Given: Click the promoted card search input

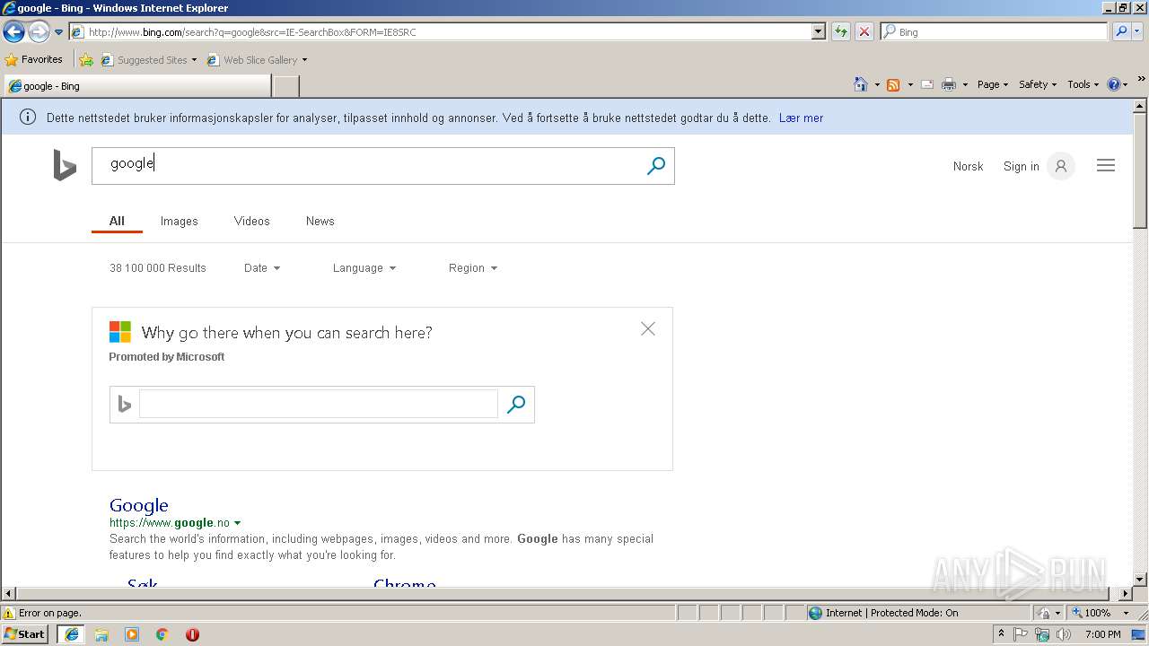Looking at the screenshot, I should click(318, 404).
